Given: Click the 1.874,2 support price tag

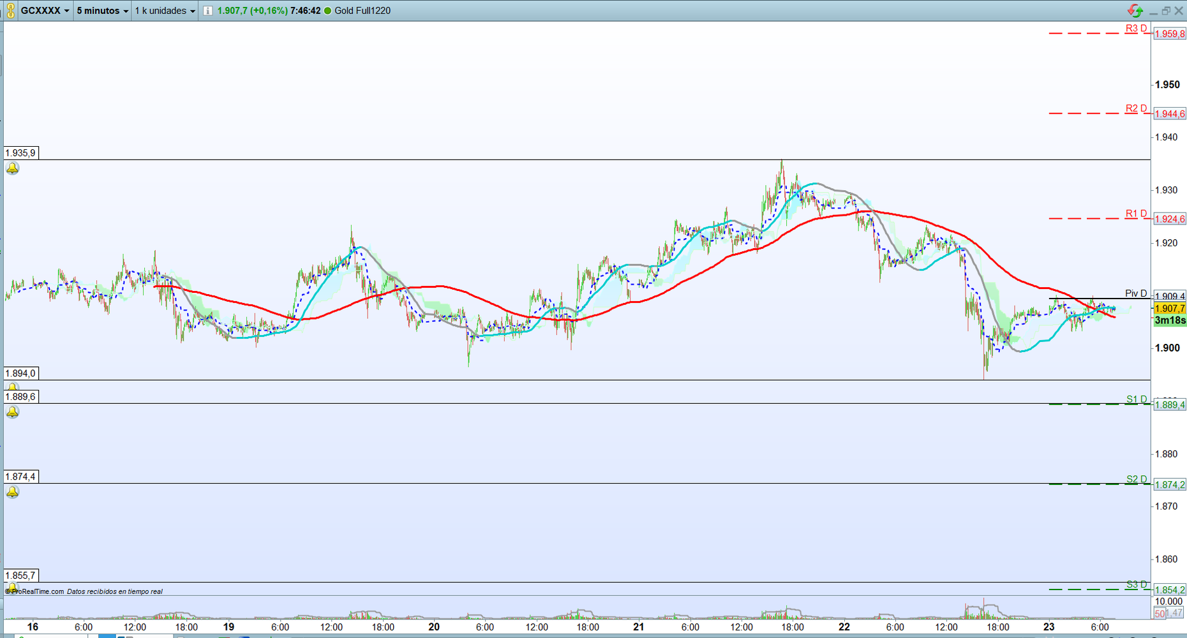Looking at the screenshot, I should (x=1170, y=485).
